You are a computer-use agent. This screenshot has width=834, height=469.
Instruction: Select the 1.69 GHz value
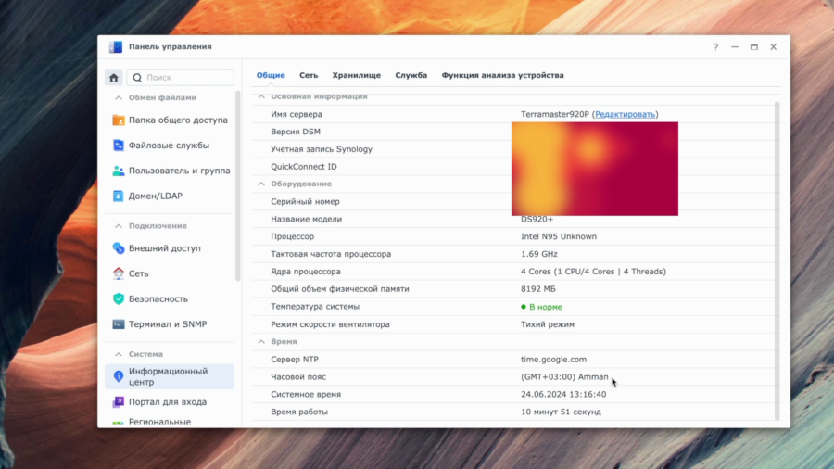[x=538, y=254]
